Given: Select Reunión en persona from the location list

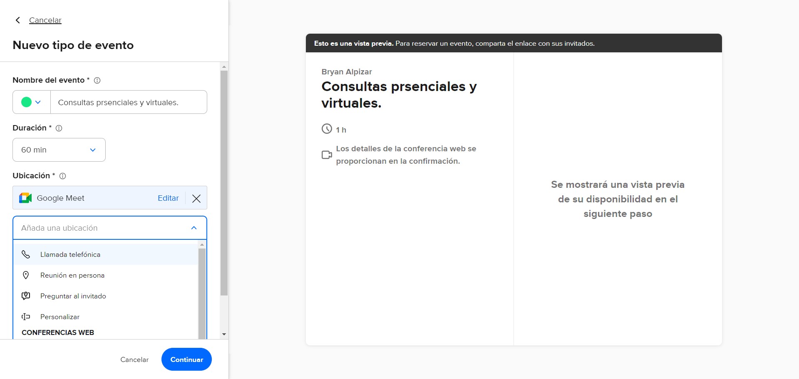Looking at the screenshot, I should coord(73,275).
